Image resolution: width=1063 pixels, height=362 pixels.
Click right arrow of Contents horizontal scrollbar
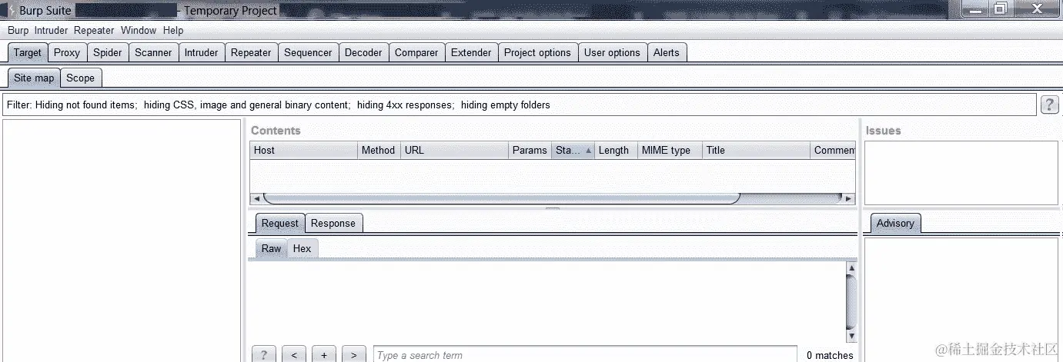[x=848, y=198]
